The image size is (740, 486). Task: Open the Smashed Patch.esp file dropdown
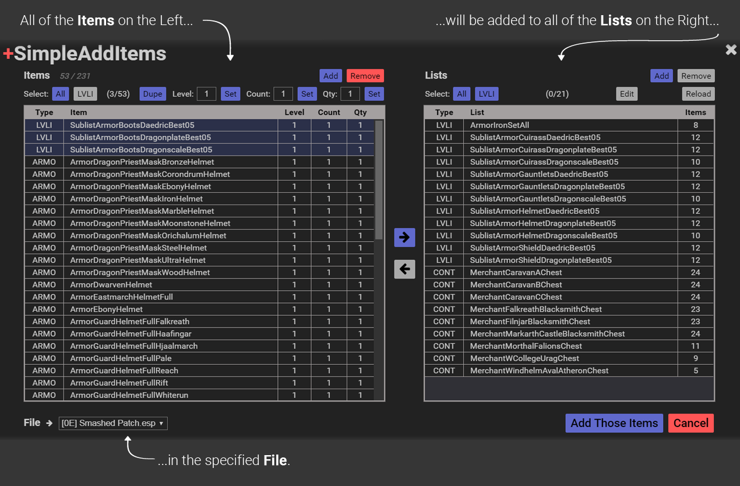point(113,423)
